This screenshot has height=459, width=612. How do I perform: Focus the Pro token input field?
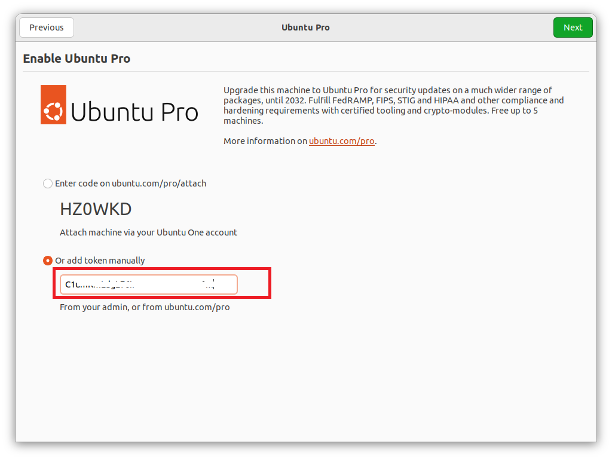tap(148, 284)
